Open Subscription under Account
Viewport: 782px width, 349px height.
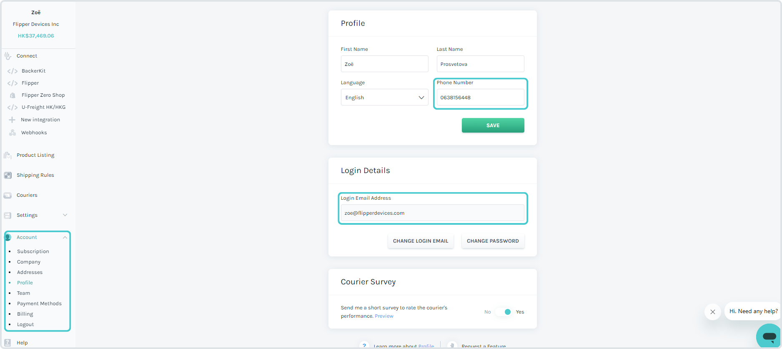click(x=33, y=251)
